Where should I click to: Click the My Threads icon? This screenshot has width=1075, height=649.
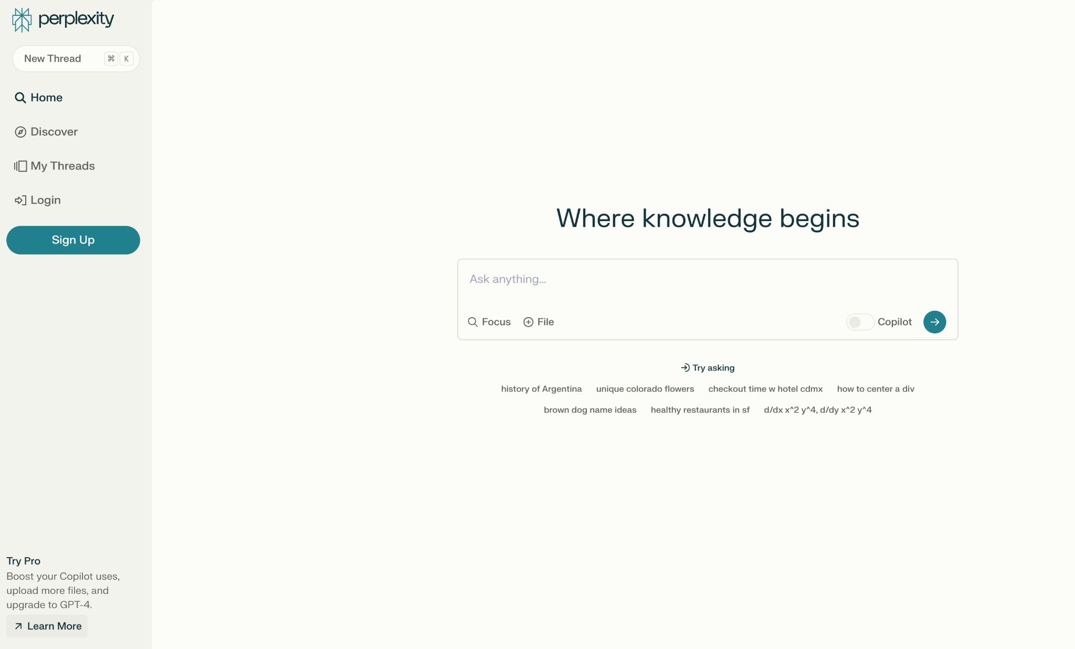coord(19,165)
